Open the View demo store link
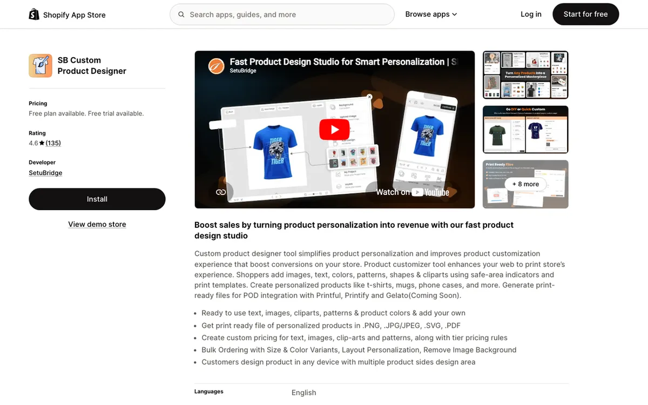 coord(97,224)
